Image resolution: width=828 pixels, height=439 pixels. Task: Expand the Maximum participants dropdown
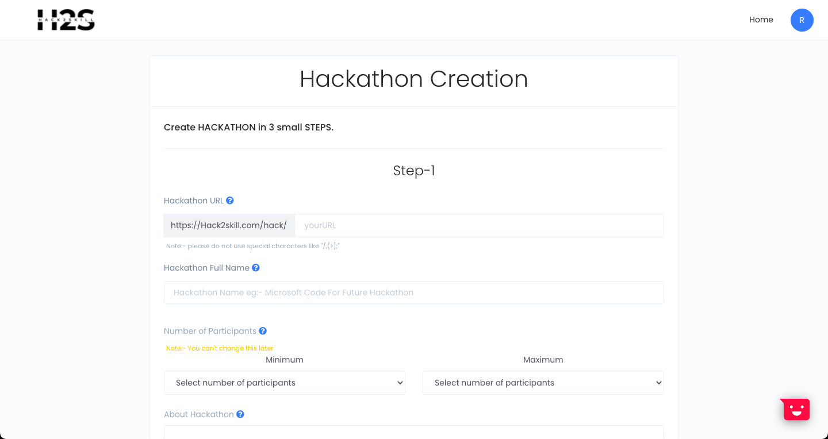[543, 383]
